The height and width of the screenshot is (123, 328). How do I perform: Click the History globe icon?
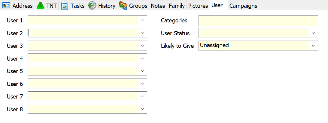pyautogui.click(x=92, y=6)
